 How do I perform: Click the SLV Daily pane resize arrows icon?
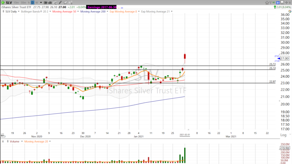pyautogui.click(x=3, y=11)
